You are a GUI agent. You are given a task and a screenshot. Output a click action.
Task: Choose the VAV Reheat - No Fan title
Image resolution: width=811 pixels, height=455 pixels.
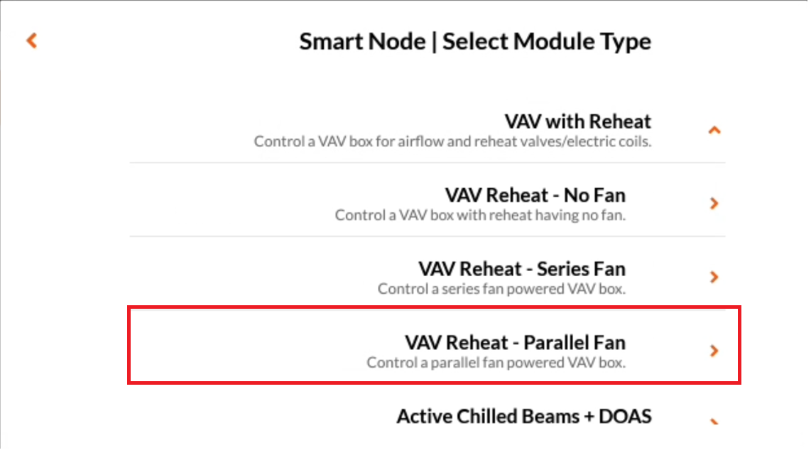click(x=535, y=195)
